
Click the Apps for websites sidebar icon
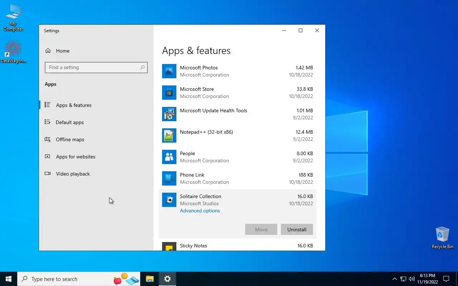coord(47,156)
